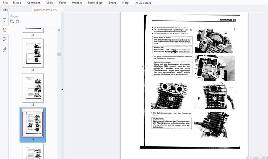The height and width of the screenshot is (159, 268).
Task: Open the Home ribbon tab
Action: click(x=17, y=3)
